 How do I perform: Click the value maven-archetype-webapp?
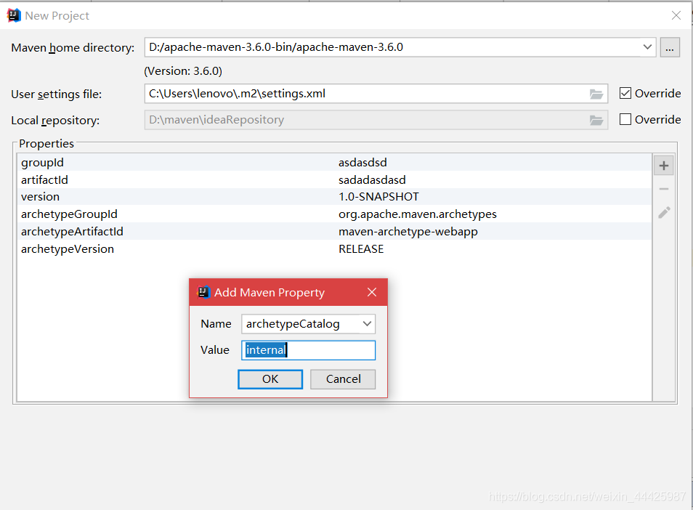click(x=408, y=232)
